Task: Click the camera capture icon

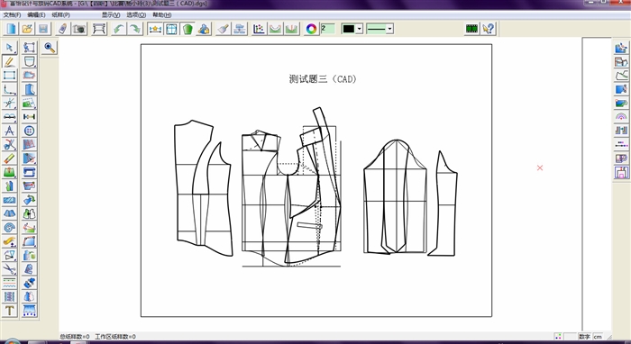Action: [79, 29]
